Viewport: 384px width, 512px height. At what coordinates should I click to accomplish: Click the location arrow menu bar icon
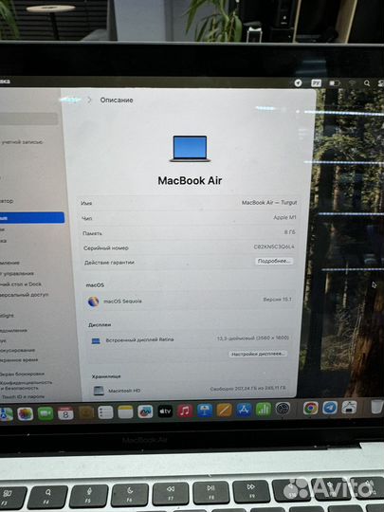(x=298, y=82)
